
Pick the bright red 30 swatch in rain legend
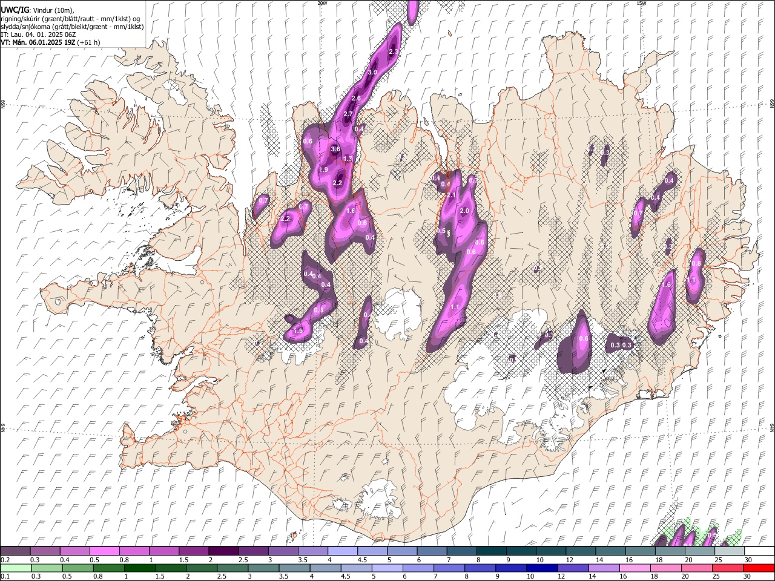759,568
